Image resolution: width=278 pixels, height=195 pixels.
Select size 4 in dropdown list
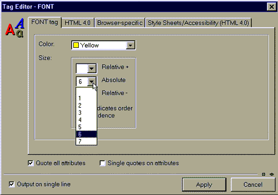pos(86,120)
